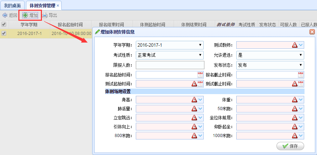This screenshot has height=155, width=317.
Task: Click the 增加 (Add) toolbar icon
Action: [x=26, y=15]
